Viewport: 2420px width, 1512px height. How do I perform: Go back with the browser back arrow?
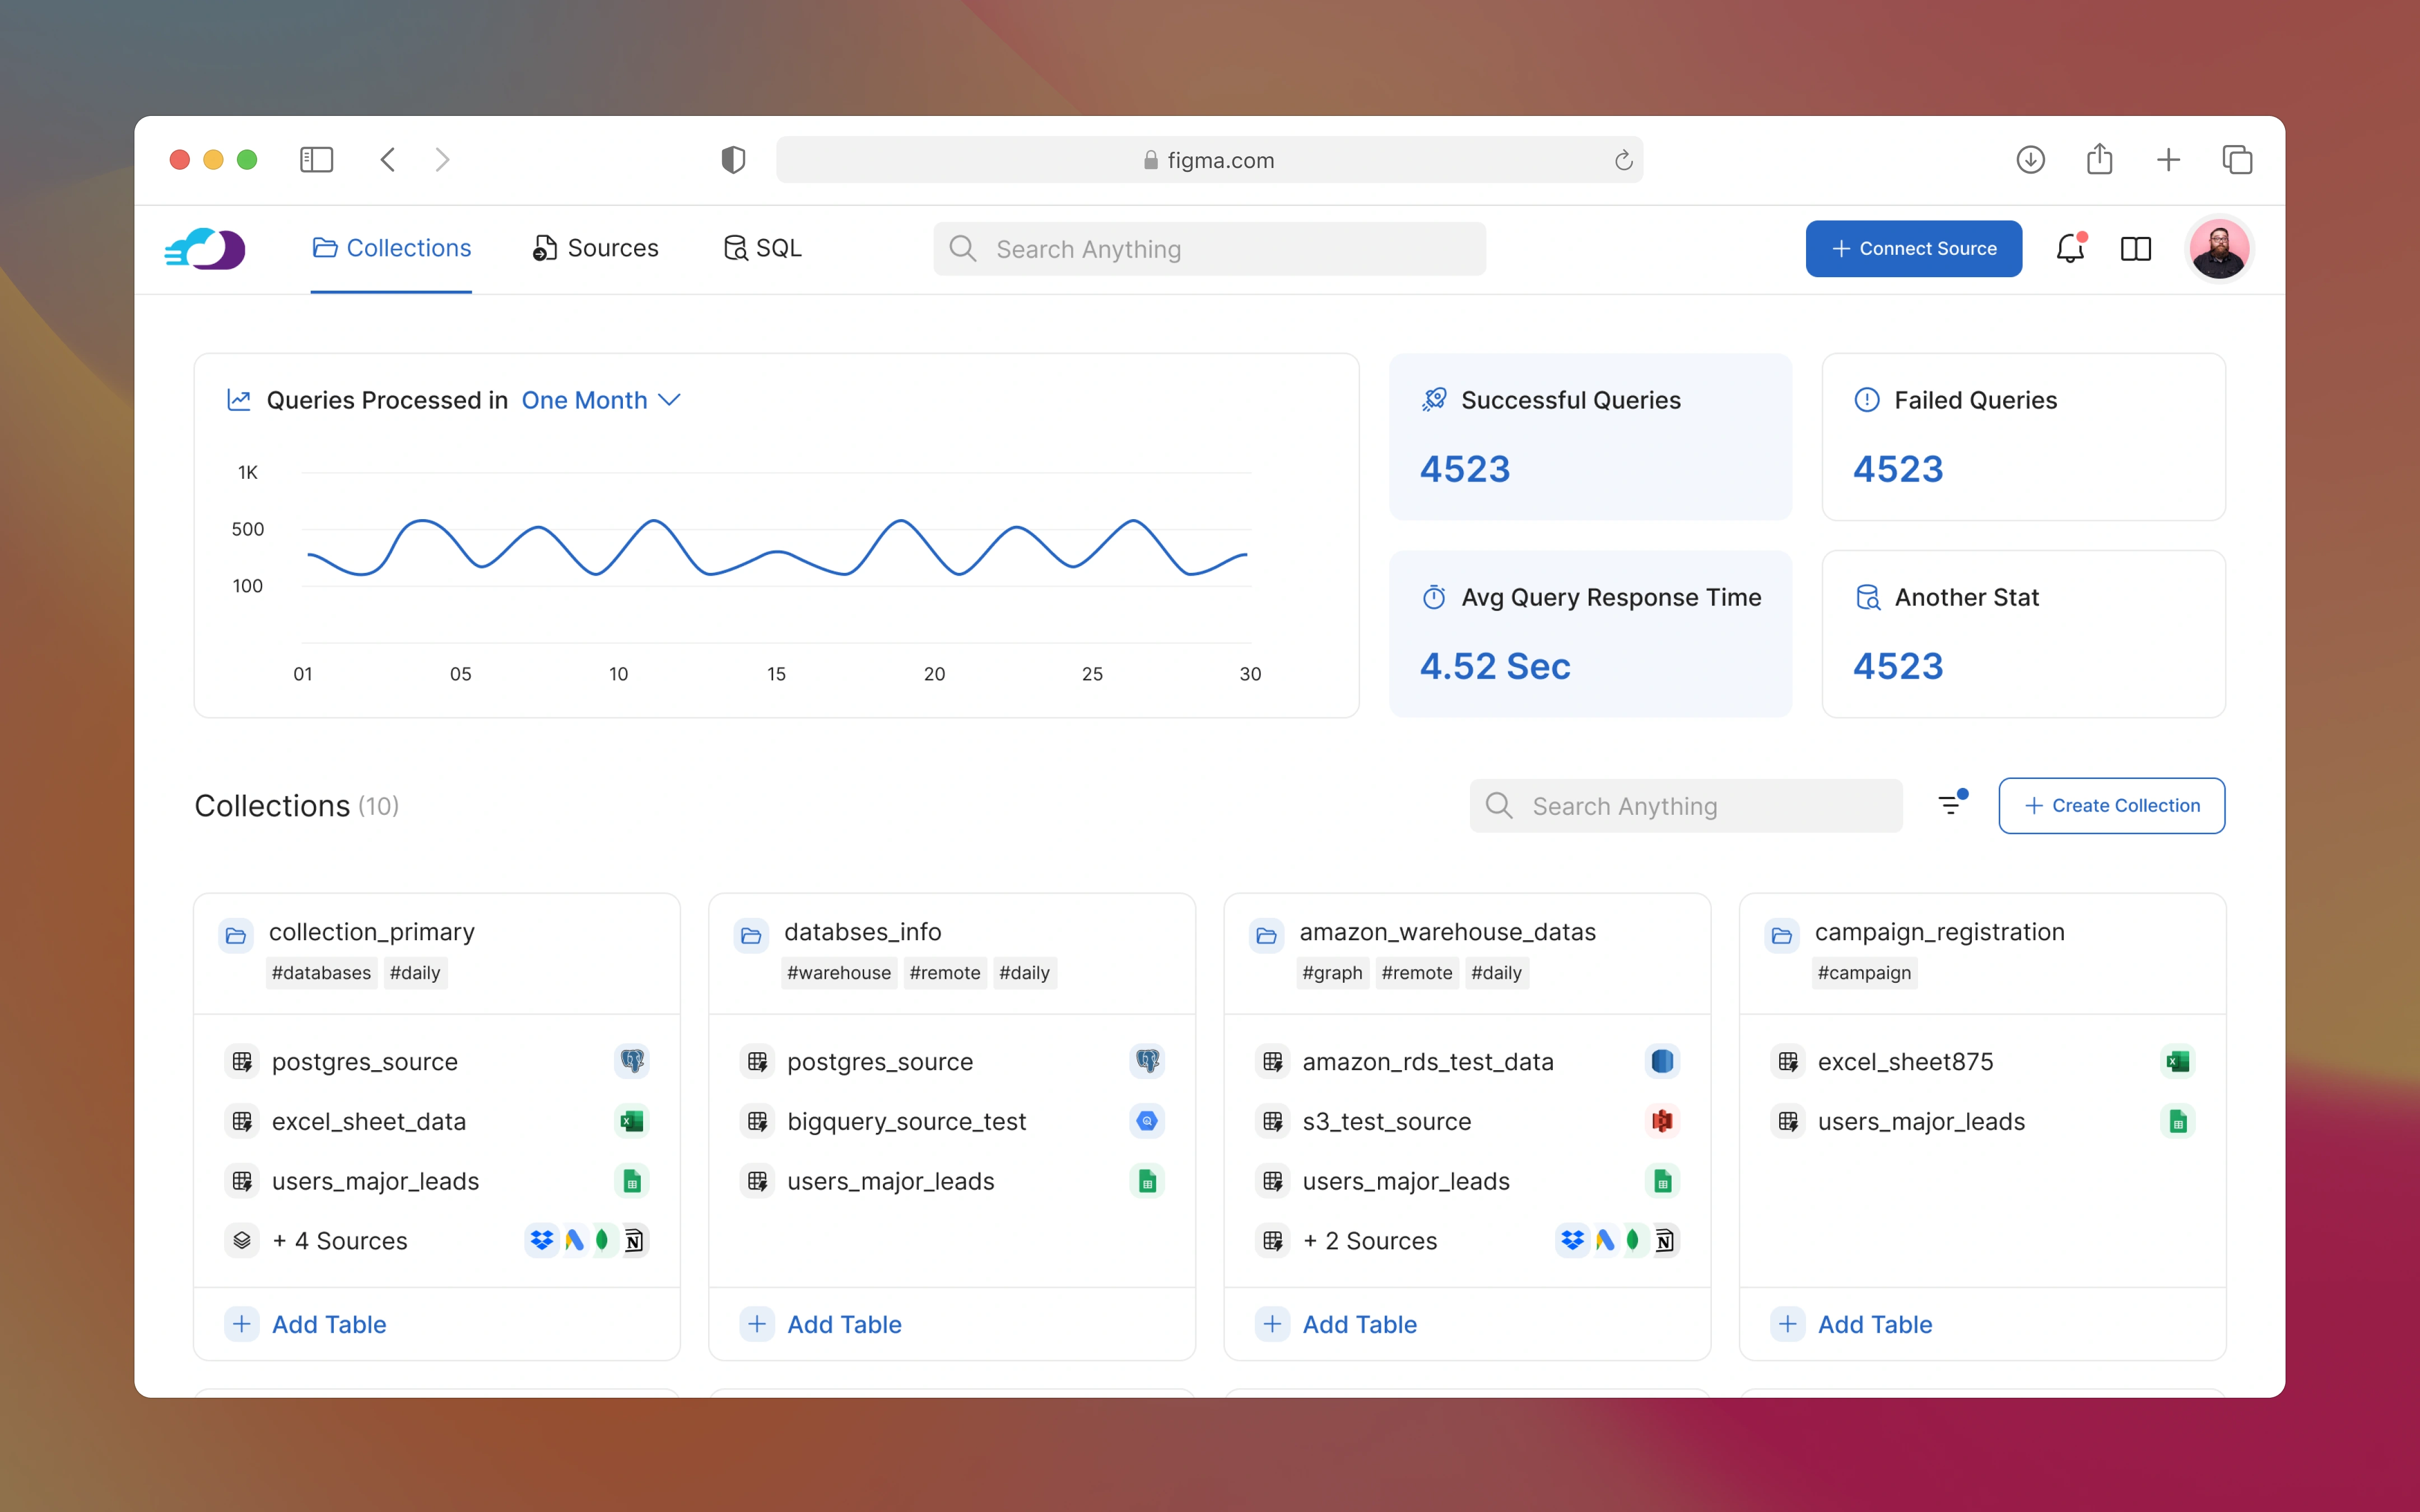coord(388,160)
